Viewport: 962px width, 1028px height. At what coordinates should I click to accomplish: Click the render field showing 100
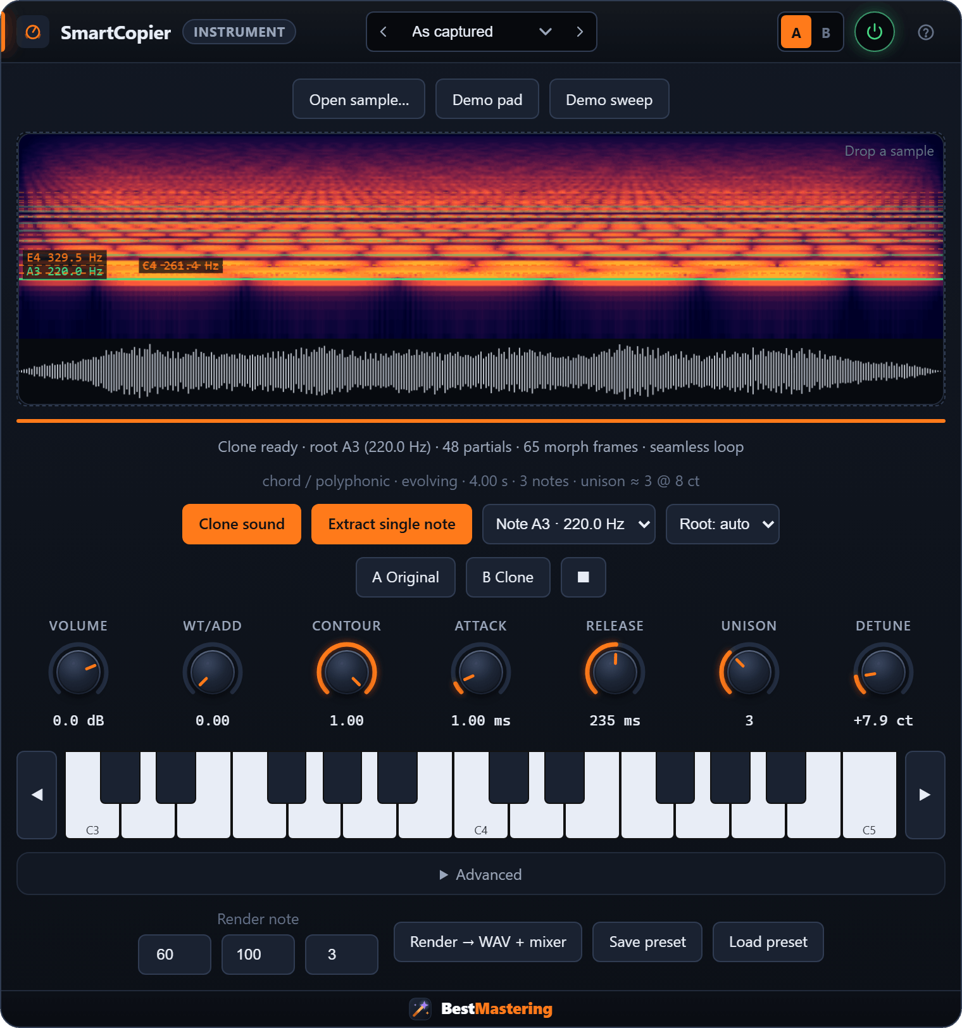(x=258, y=955)
